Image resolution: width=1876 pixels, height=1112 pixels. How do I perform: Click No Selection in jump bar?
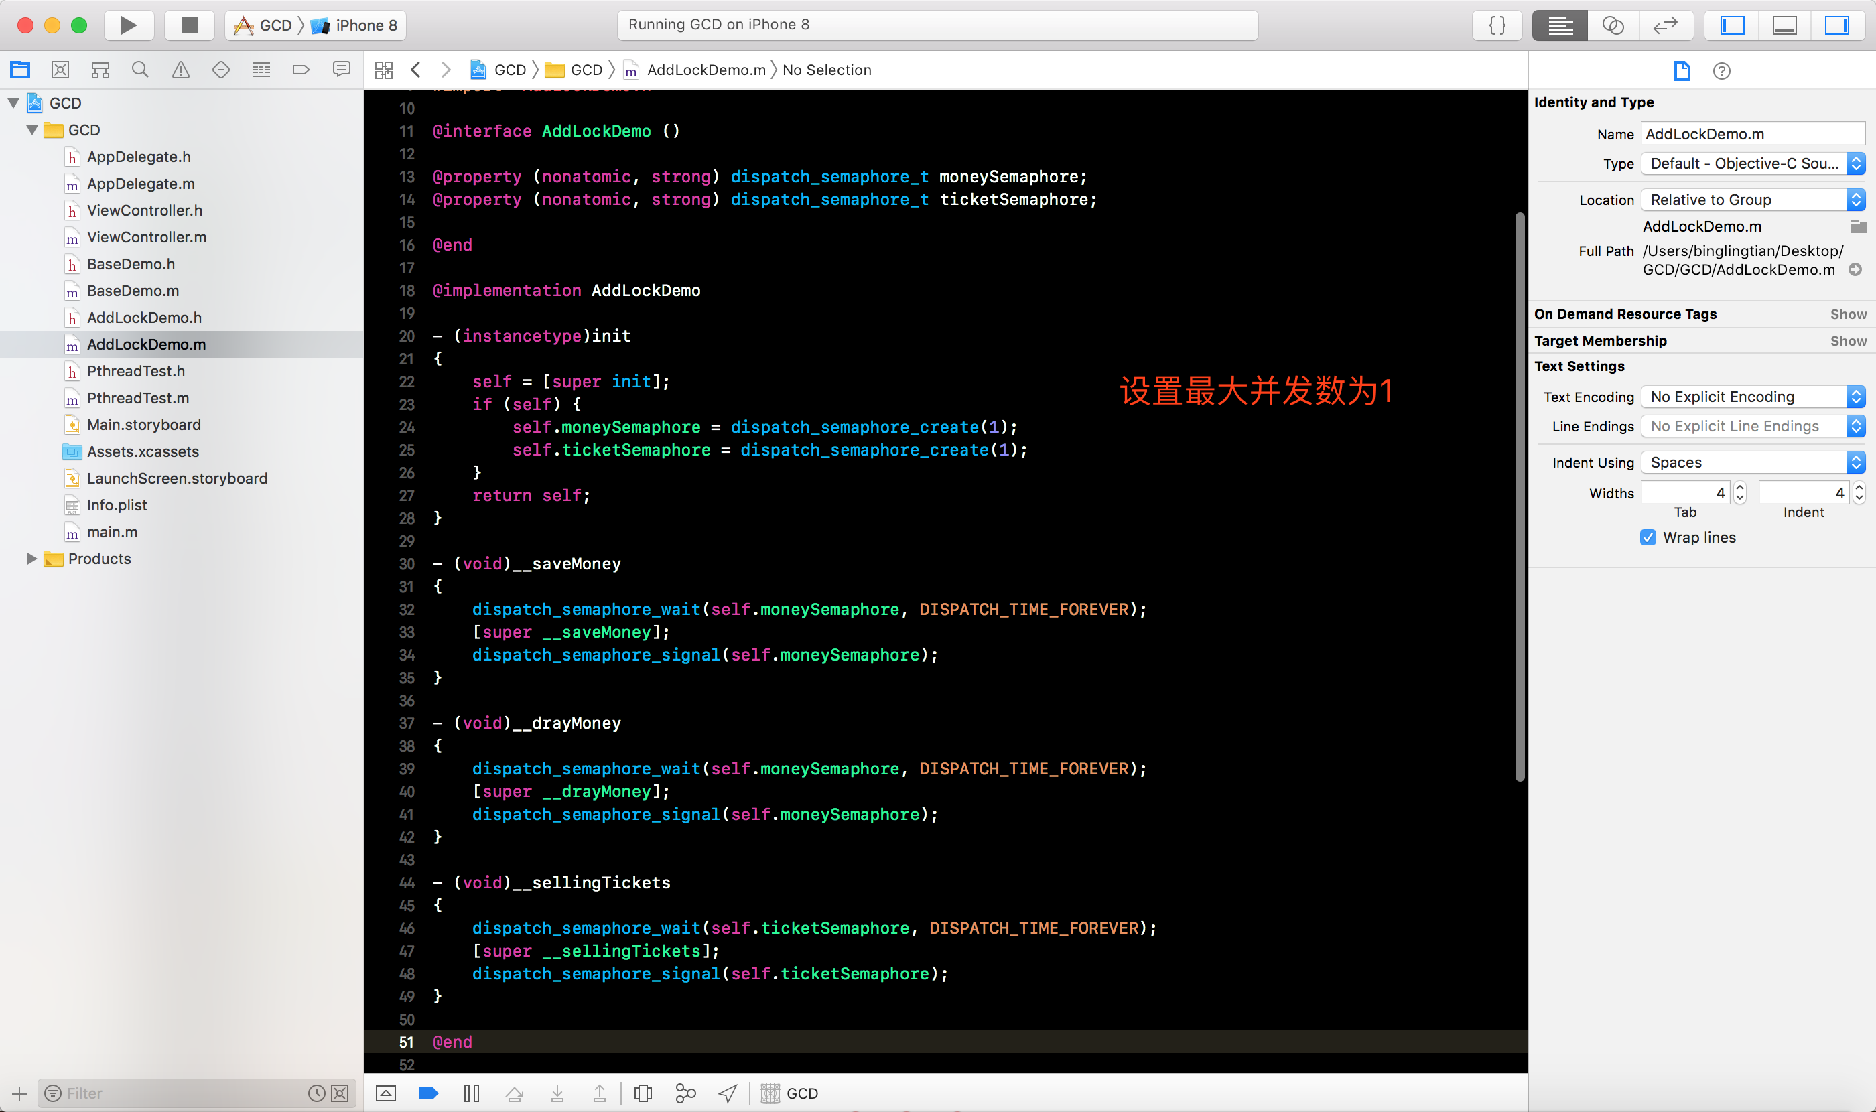(827, 70)
